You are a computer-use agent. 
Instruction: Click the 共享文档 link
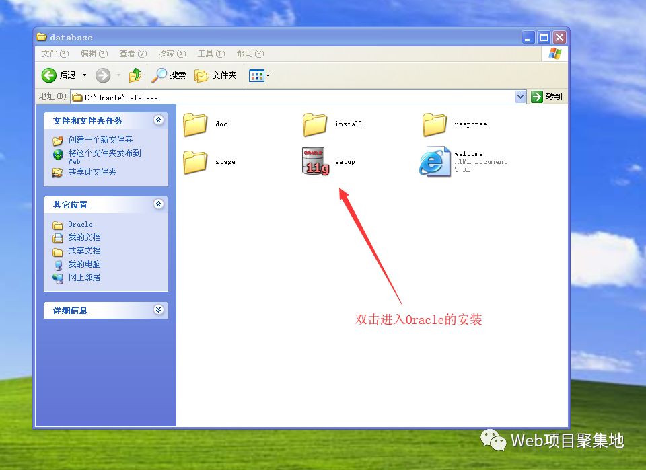click(x=85, y=251)
